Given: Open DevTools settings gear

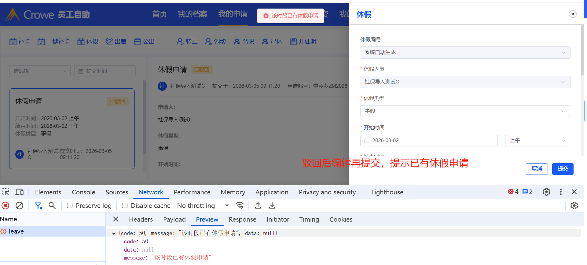Looking at the screenshot, I should tap(546, 192).
